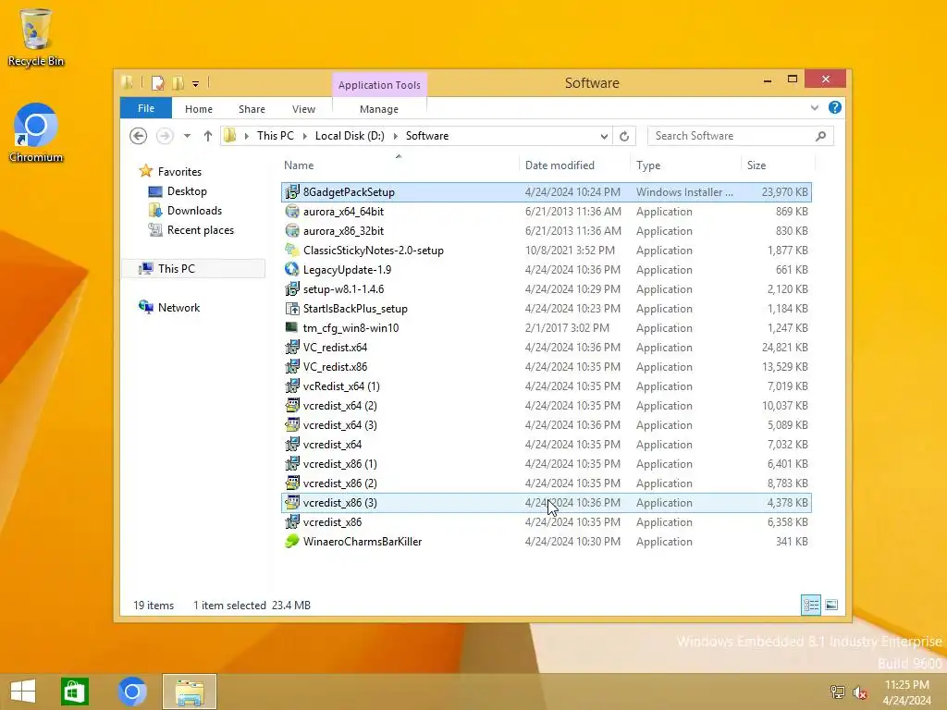Viewport: 947px width, 710px height.
Task: Click the aurora_x64_64bit file icon
Action: point(292,212)
